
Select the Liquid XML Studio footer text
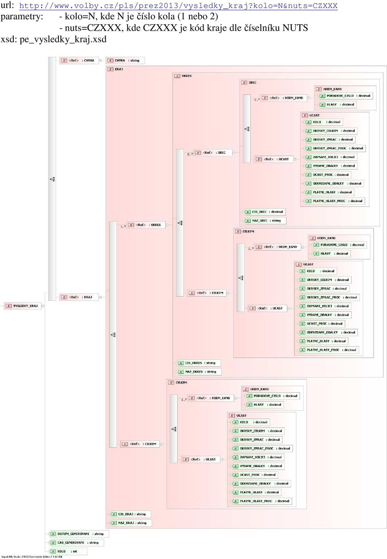pos(32,557)
